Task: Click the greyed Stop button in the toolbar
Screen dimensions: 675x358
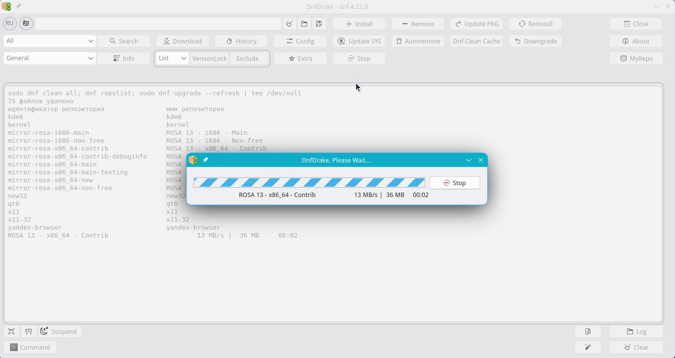Action: tap(360, 58)
